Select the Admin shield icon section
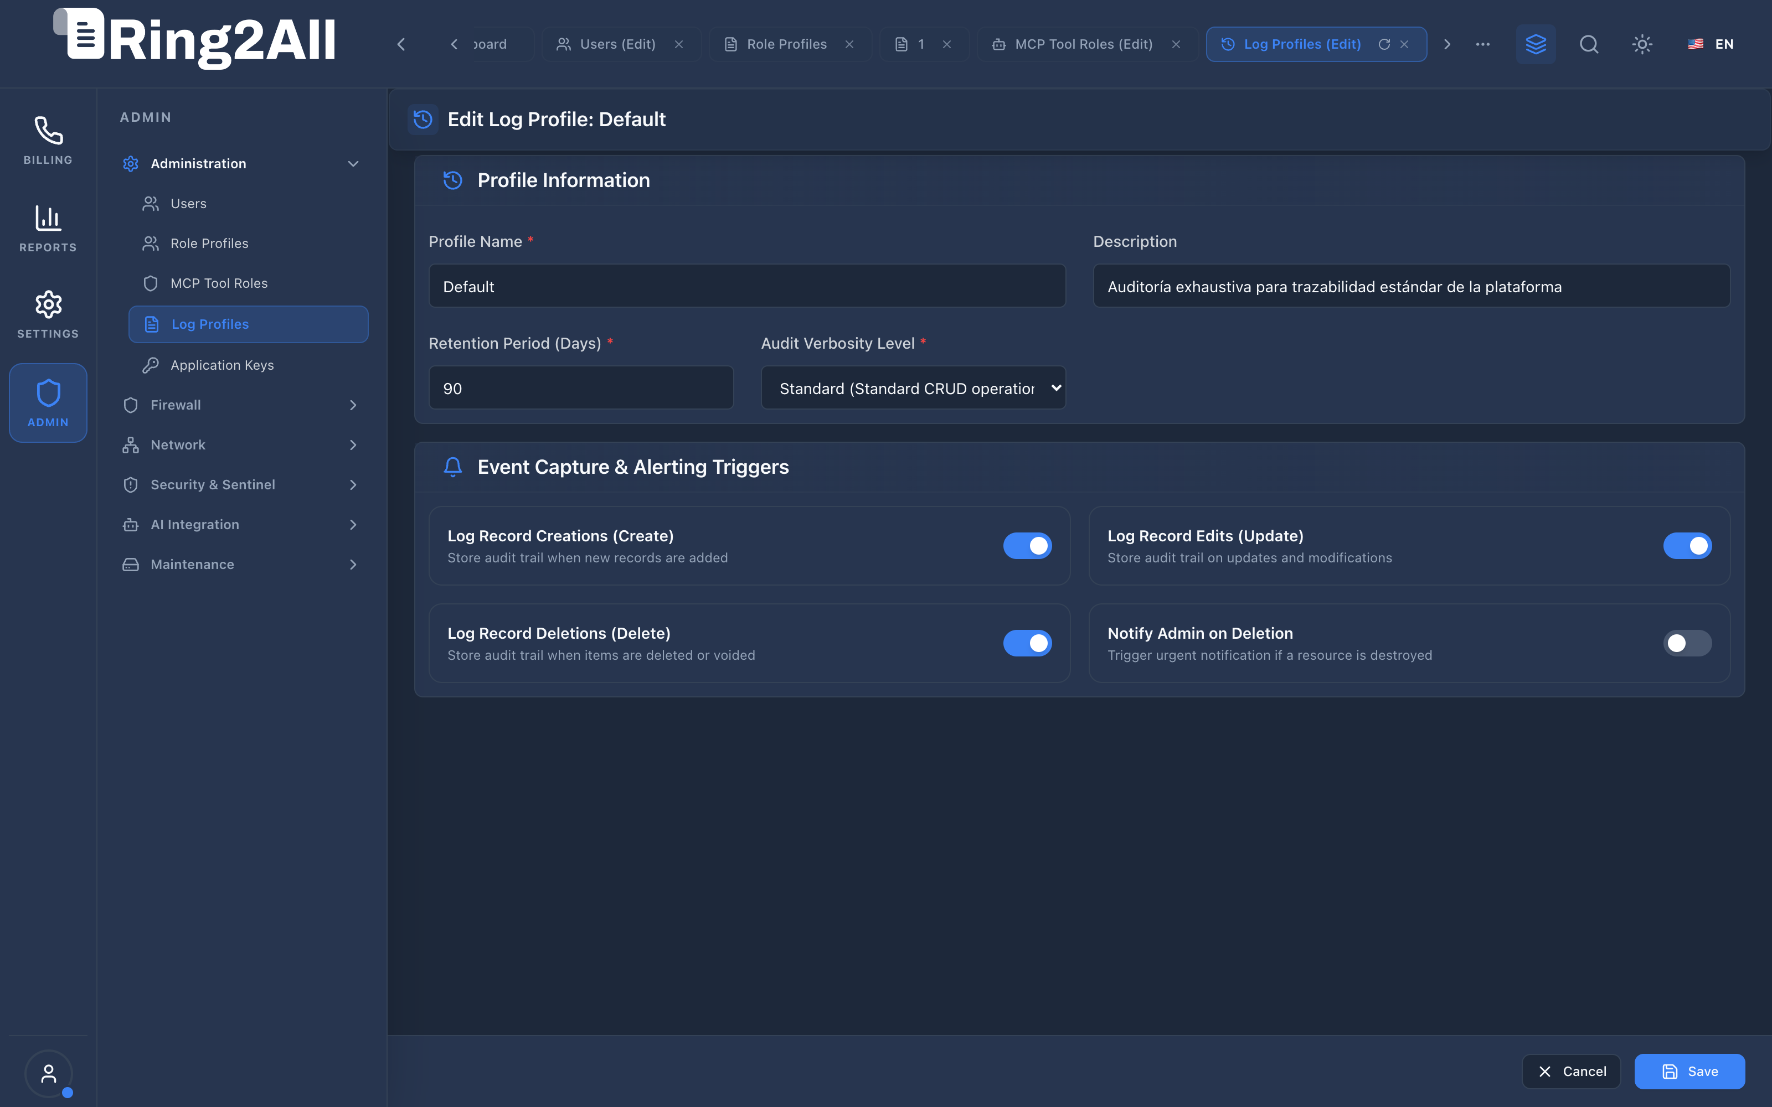This screenshot has width=1772, height=1107. coord(48,403)
